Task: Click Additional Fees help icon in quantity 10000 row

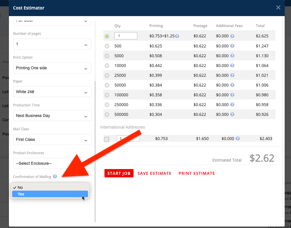Action: 232,66
